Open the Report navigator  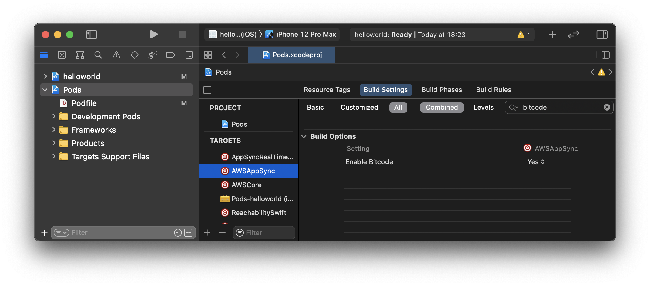click(x=189, y=55)
